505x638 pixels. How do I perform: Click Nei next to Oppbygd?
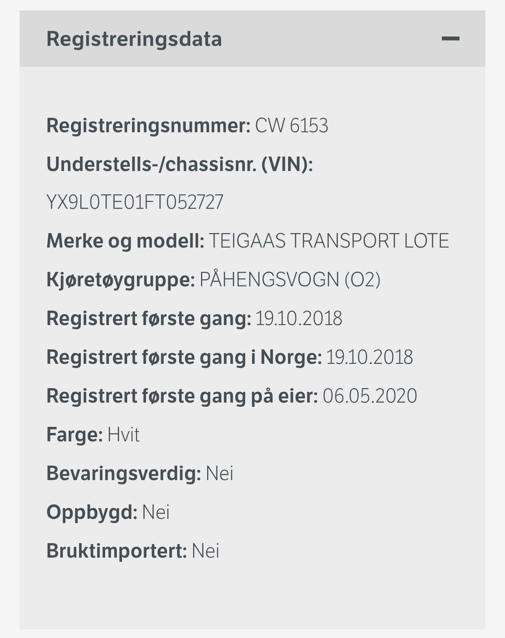(x=156, y=512)
